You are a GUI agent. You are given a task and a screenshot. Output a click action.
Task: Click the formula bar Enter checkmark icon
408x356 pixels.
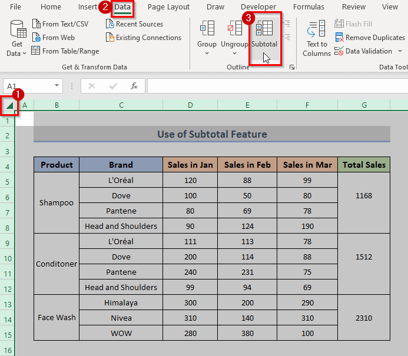(113, 86)
